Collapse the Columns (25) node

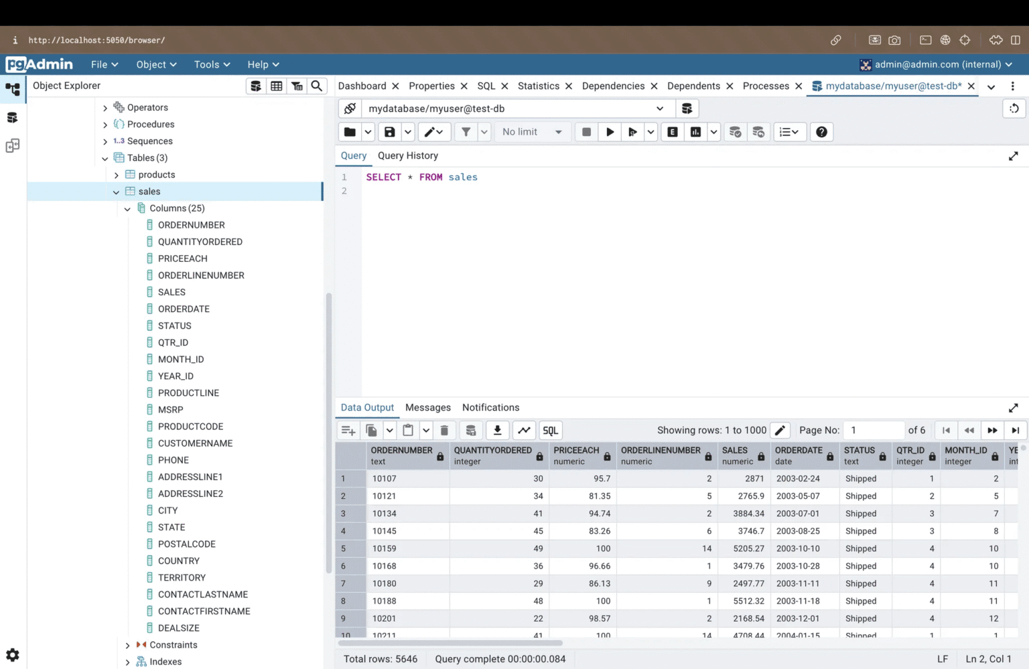click(x=127, y=208)
